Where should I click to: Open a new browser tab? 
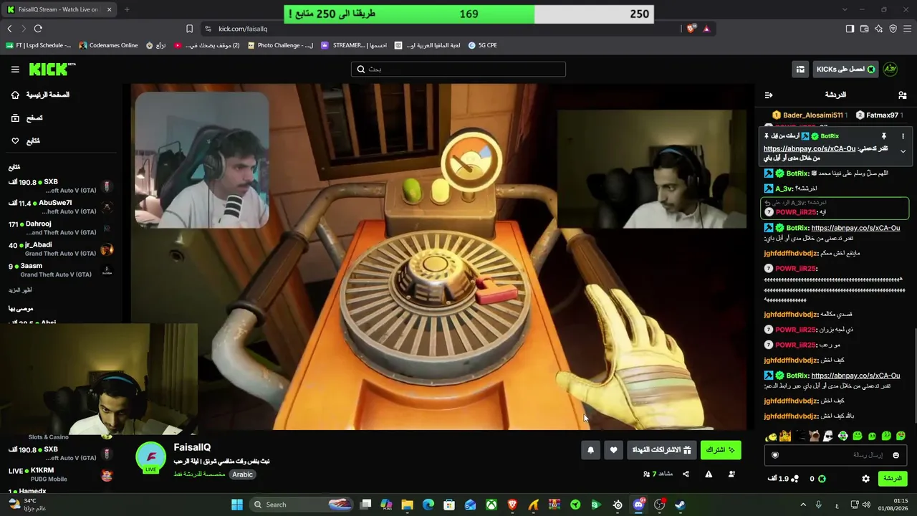127,9
